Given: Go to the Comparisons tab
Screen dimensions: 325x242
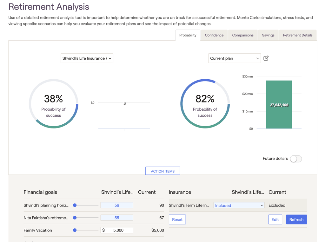Looking at the screenshot, I should (x=242, y=35).
